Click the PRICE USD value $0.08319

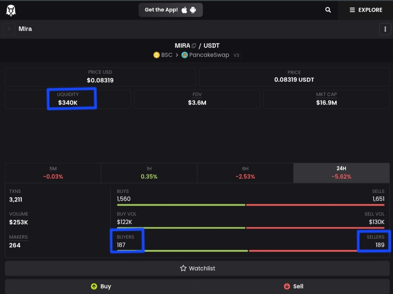pyautogui.click(x=100, y=80)
